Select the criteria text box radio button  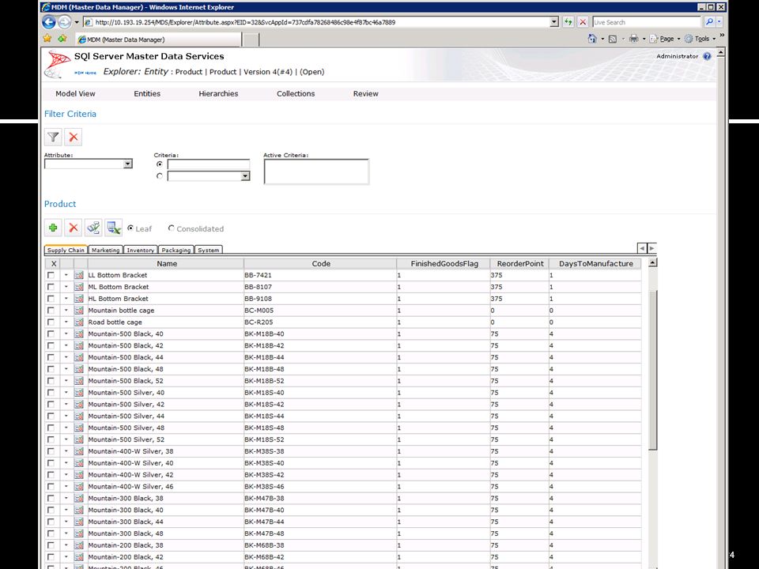pos(160,164)
